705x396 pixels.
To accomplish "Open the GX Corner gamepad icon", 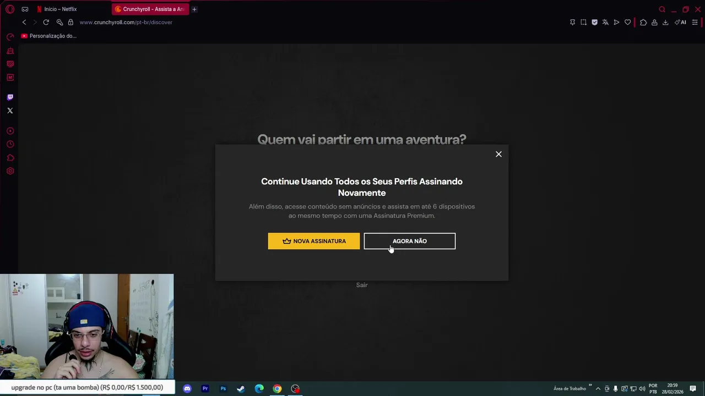I will (x=25, y=9).
